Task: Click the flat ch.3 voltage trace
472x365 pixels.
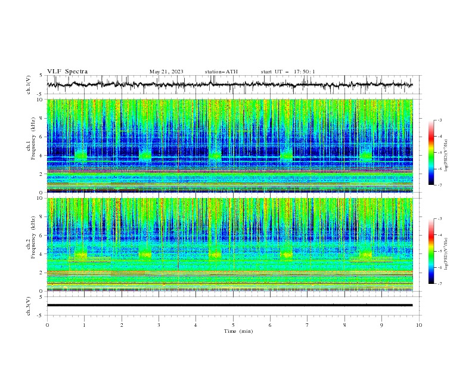Action: pyautogui.click(x=229, y=305)
